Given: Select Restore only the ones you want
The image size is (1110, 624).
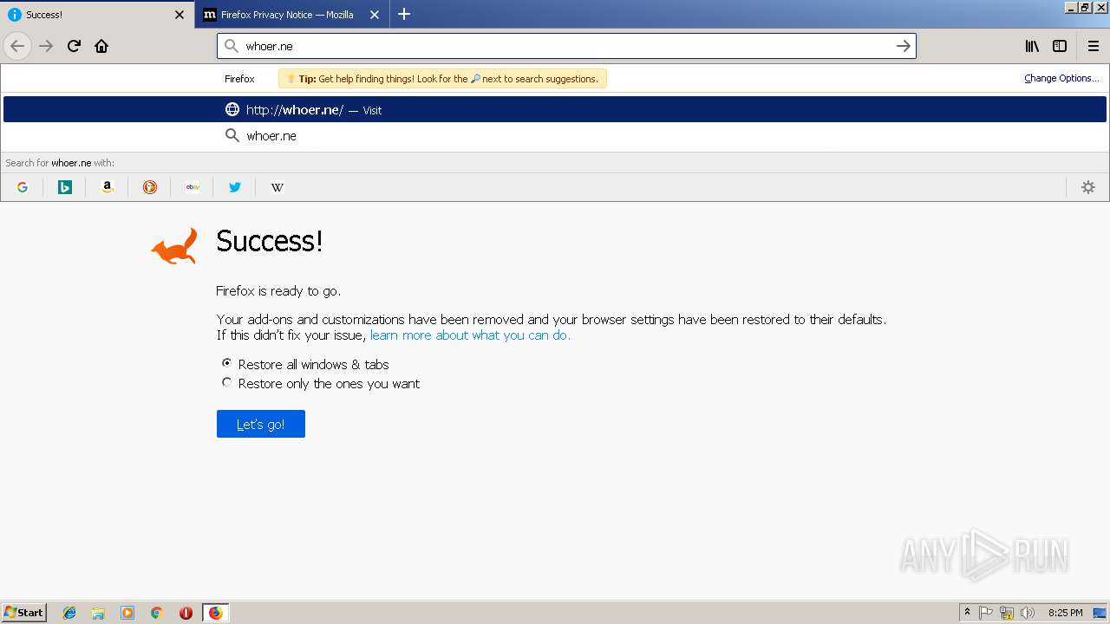Looking at the screenshot, I should (x=227, y=382).
